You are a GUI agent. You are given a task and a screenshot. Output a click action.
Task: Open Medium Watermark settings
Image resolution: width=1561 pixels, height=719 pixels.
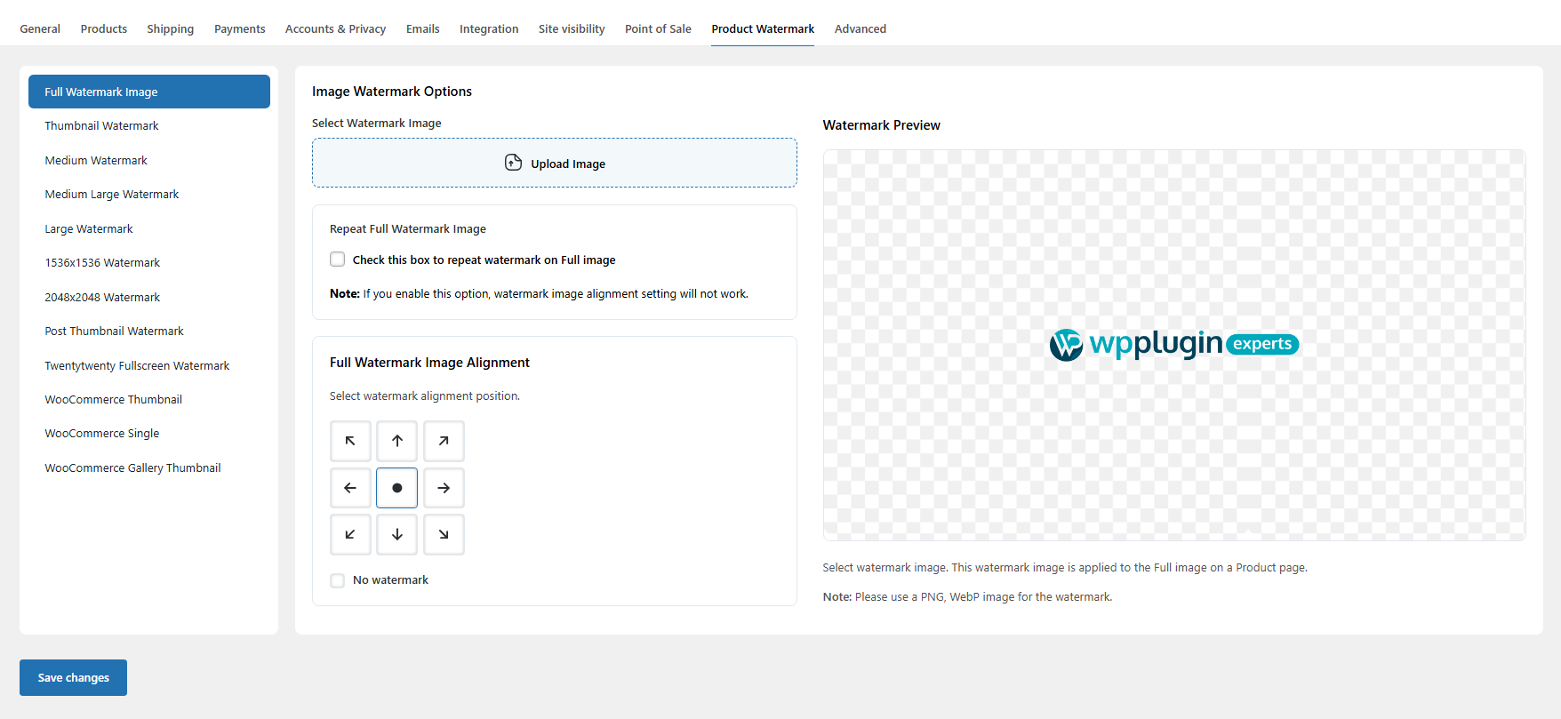click(96, 160)
